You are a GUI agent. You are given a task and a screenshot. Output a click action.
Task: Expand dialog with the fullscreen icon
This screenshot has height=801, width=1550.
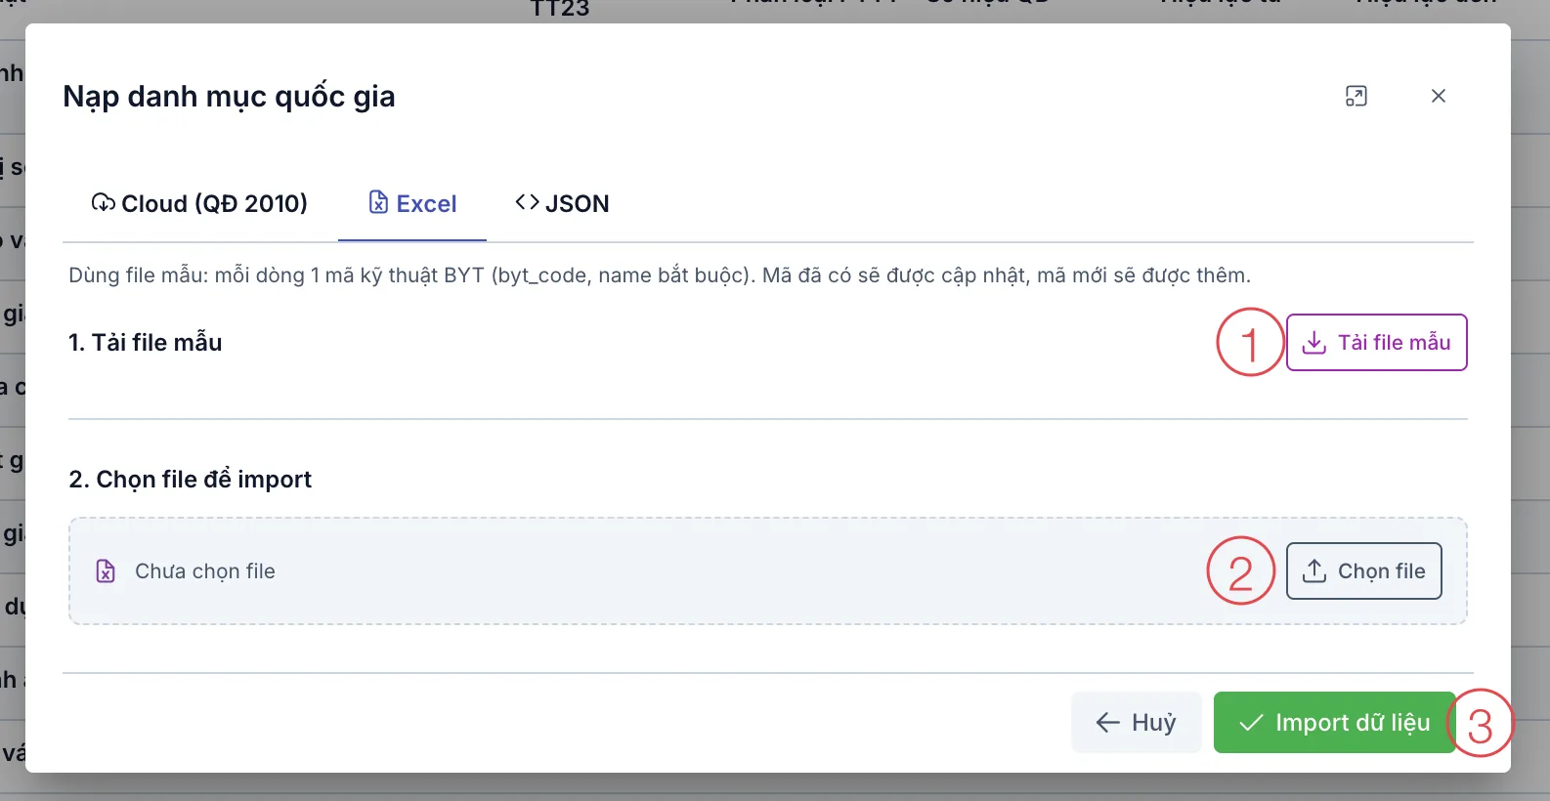(1356, 96)
